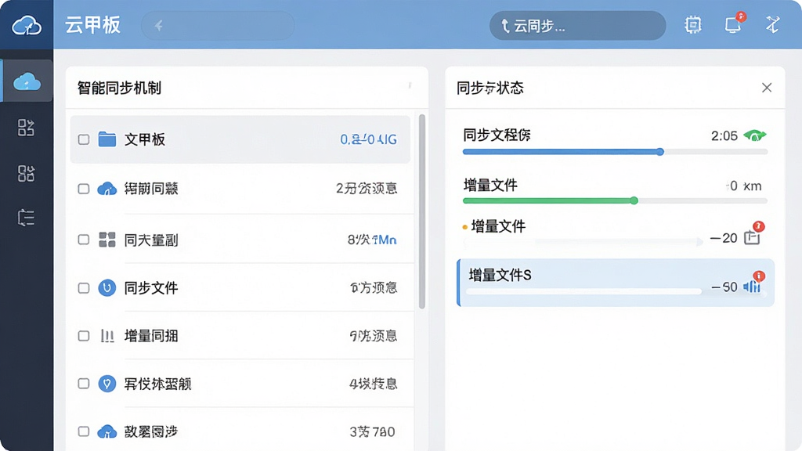Tick the checkbox for 增量同拥
This screenshot has height=451, width=802.
coord(84,336)
